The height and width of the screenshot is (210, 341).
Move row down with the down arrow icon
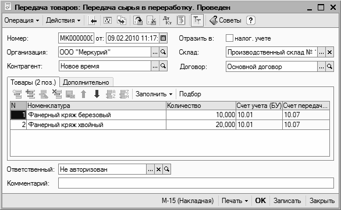coord(97,94)
